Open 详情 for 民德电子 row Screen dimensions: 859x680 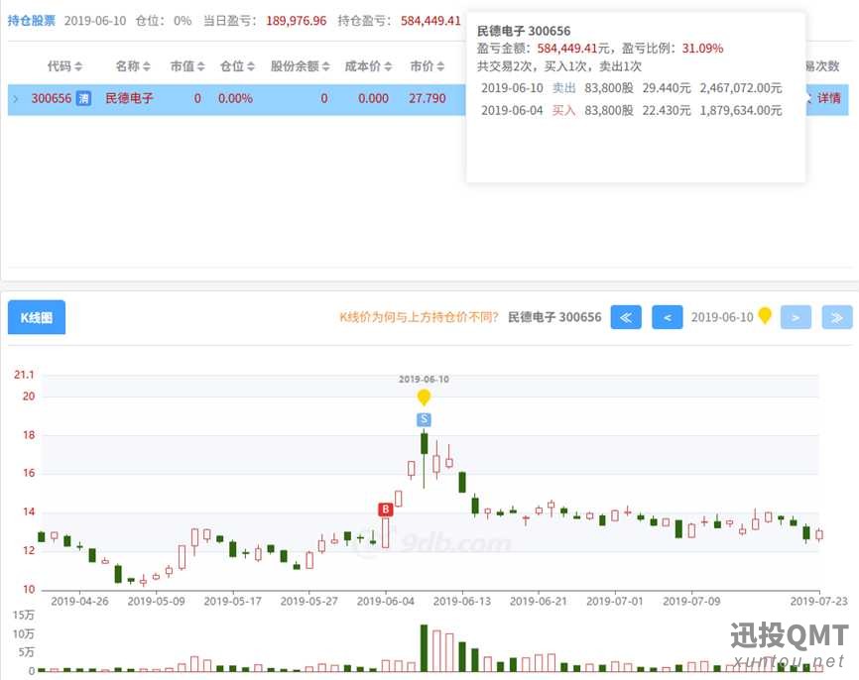[828, 98]
